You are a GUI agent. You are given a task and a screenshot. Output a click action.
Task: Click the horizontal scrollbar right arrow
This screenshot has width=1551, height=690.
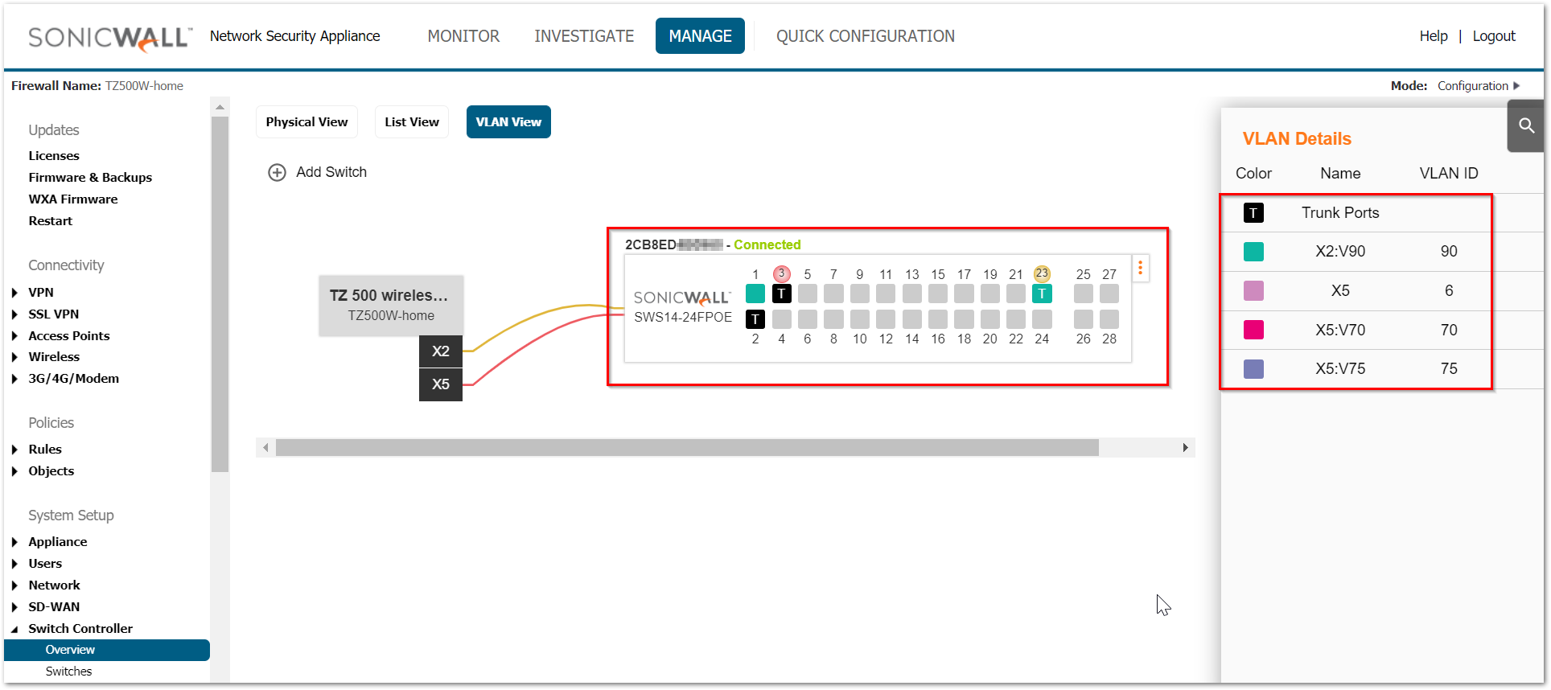tap(1185, 448)
